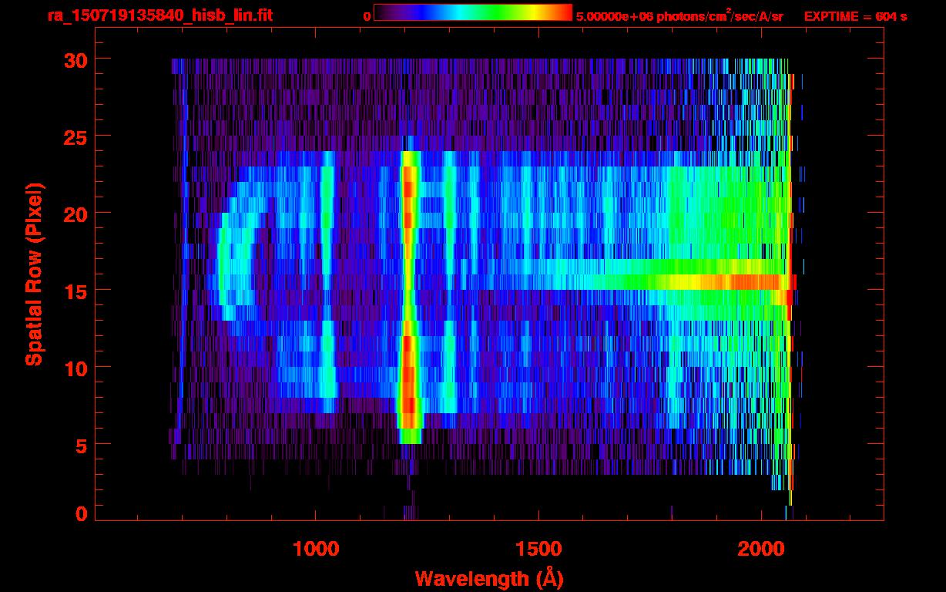This screenshot has width=946, height=592.
Task: Click the filename ra_150719135840_hisb_lin.fit
Action: pos(159,15)
